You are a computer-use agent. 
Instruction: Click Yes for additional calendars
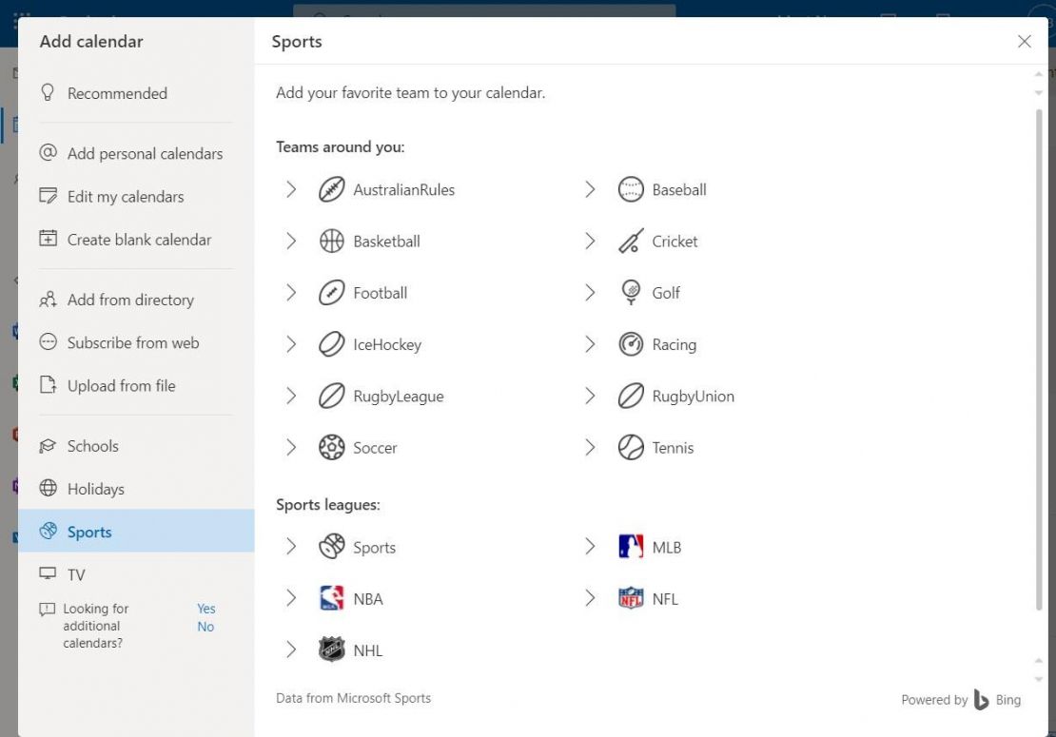pos(205,608)
